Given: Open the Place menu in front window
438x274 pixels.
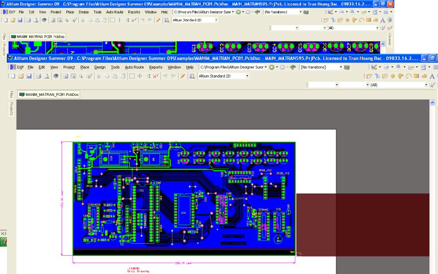Looking at the screenshot, I should click(x=85, y=67).
